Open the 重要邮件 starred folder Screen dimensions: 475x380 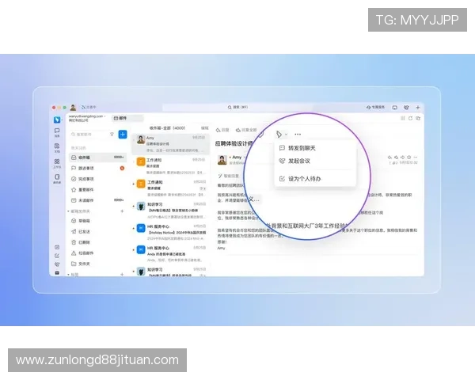[x=97, y=189]
